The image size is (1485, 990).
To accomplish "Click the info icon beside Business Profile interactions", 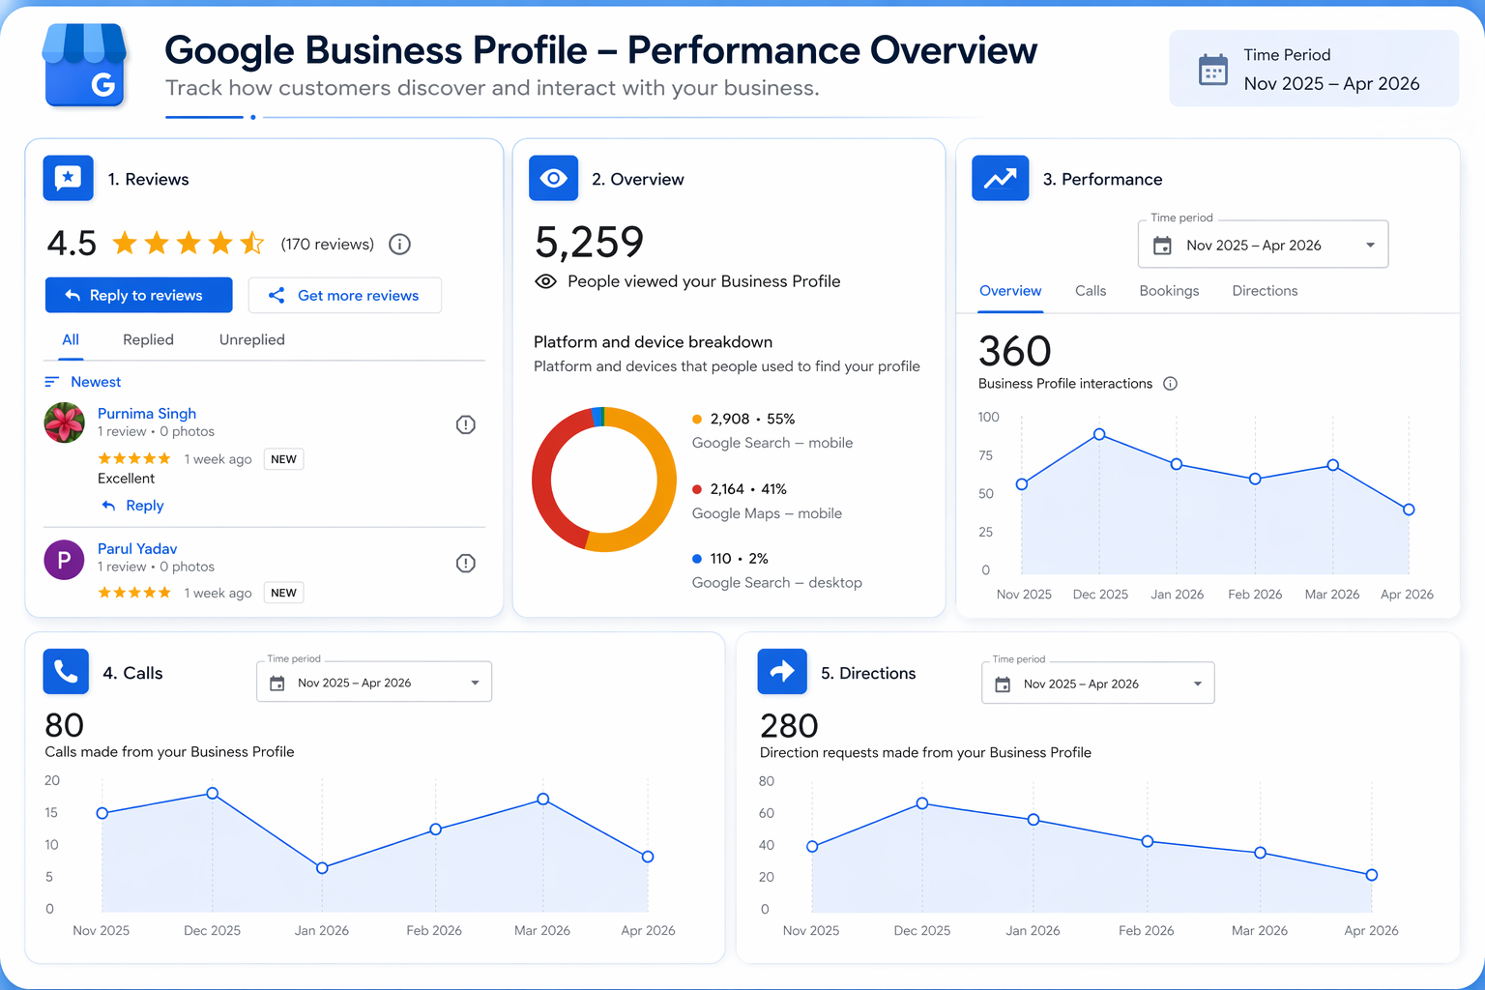I will click(1170, 384).
